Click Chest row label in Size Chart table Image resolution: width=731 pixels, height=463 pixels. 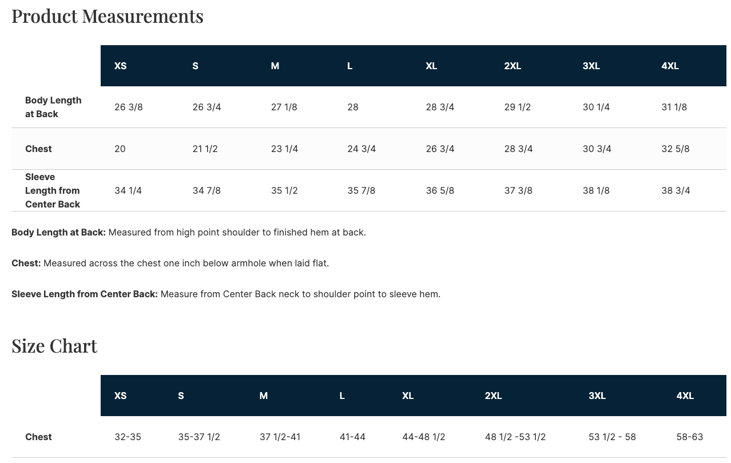point(38,437)
